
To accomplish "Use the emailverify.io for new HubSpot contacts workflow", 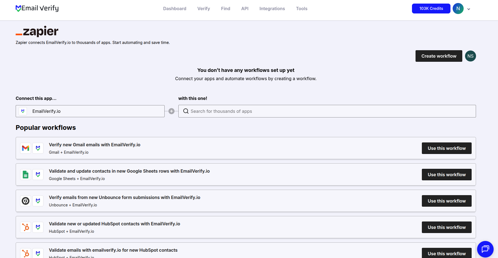I will pyautogui.click(x=447, y=253).
